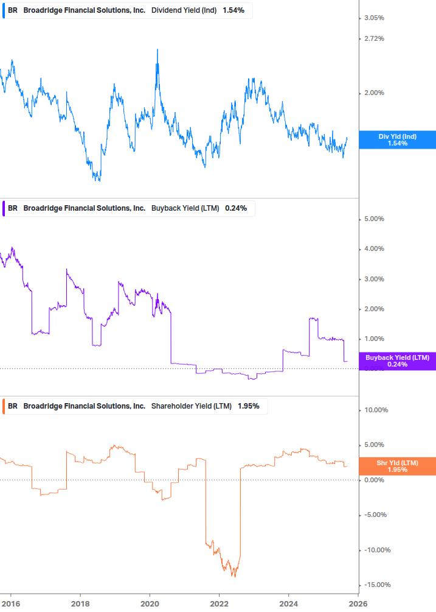This screenshot has height=612, width=436.
Task: Click the 4.00% tick on buyback yield axis
Action: click(374, 248)
